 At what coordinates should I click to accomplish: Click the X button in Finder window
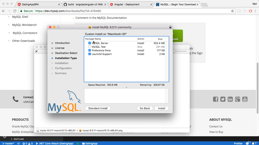tap(36, 51)
